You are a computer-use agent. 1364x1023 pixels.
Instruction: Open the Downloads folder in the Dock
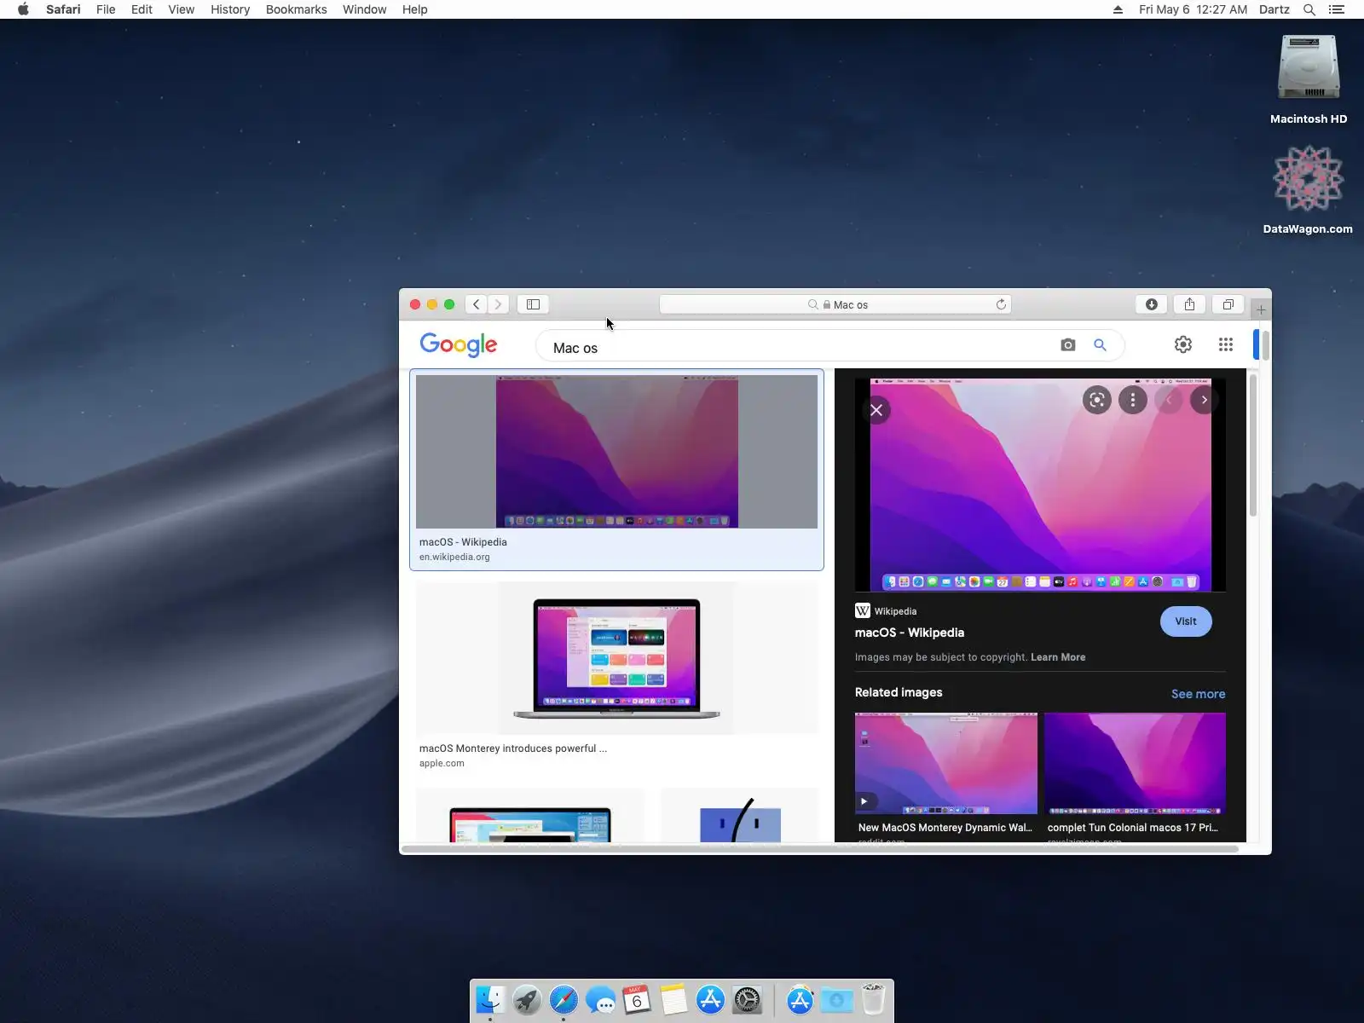click(x=836, y=1000)
